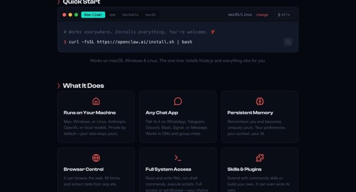
Task: Toggle the BETA button
Action: coord(284,15)
